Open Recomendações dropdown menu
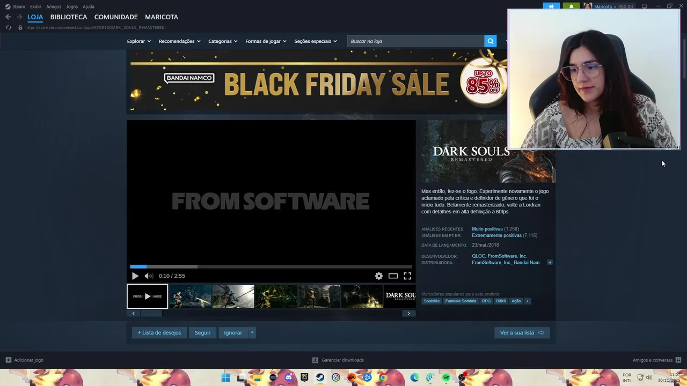687x386 pixels. 179,41
